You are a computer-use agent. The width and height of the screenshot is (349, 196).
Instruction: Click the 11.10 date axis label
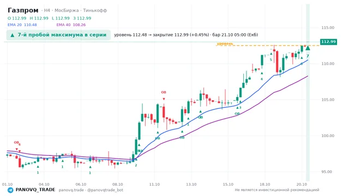pyautogui.click(x=154, y=184)
